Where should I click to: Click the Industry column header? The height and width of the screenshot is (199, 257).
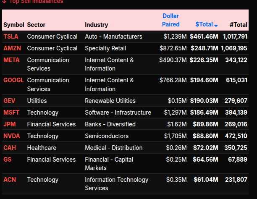click(x=96, y=25)
